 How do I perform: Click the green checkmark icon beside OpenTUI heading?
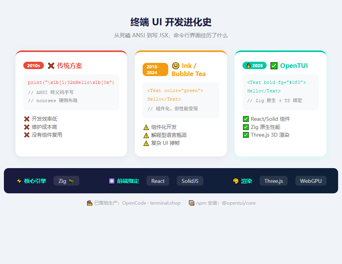(274, 66)
